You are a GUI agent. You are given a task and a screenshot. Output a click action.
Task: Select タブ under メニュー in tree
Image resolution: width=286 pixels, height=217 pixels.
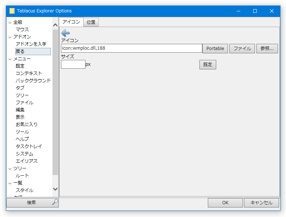[20, 88]
